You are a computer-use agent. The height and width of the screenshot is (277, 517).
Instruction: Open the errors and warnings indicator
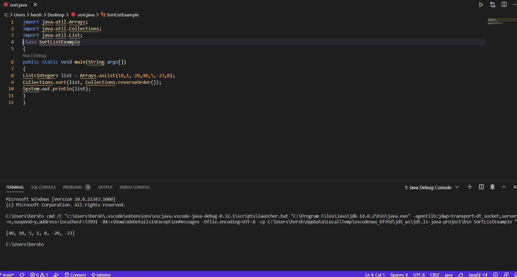(x=39, y=275)
